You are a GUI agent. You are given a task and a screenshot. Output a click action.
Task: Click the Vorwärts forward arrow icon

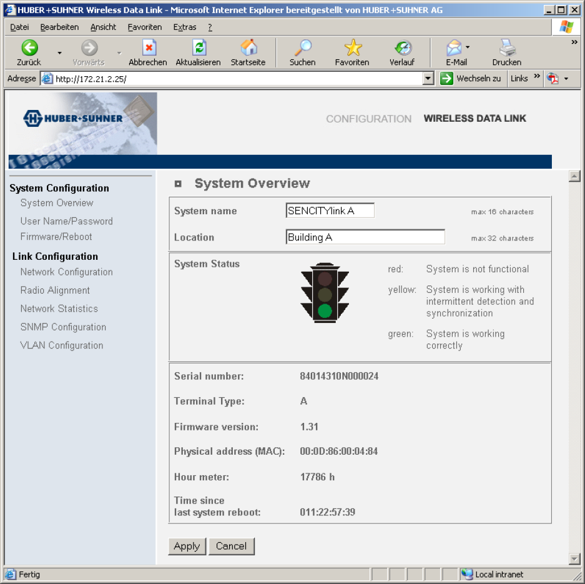pyautogui.click(x=89, y=47)
